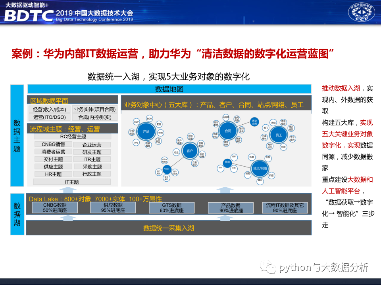Select the 采购主题 box
This screenshot has width=381, height=285.
[x=92, y=167]
